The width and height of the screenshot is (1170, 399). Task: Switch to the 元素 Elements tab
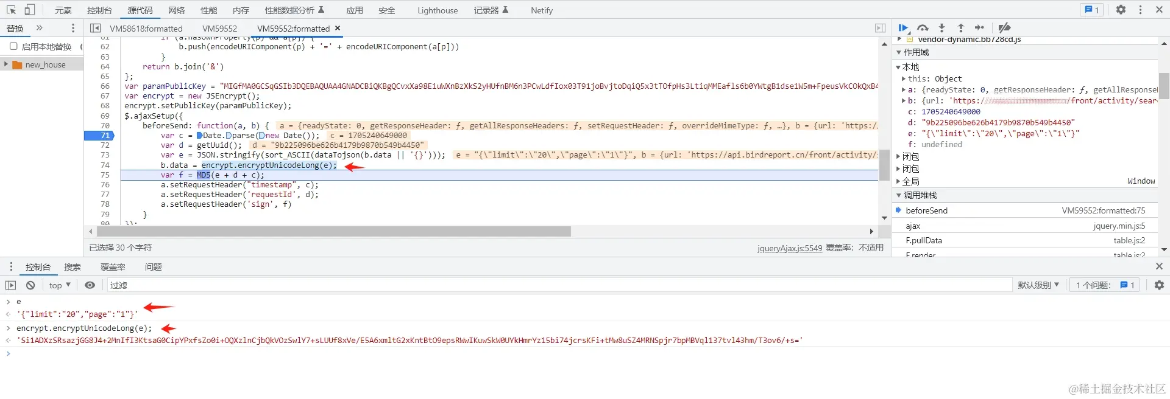pyautogui.click(x=63, y=10)
